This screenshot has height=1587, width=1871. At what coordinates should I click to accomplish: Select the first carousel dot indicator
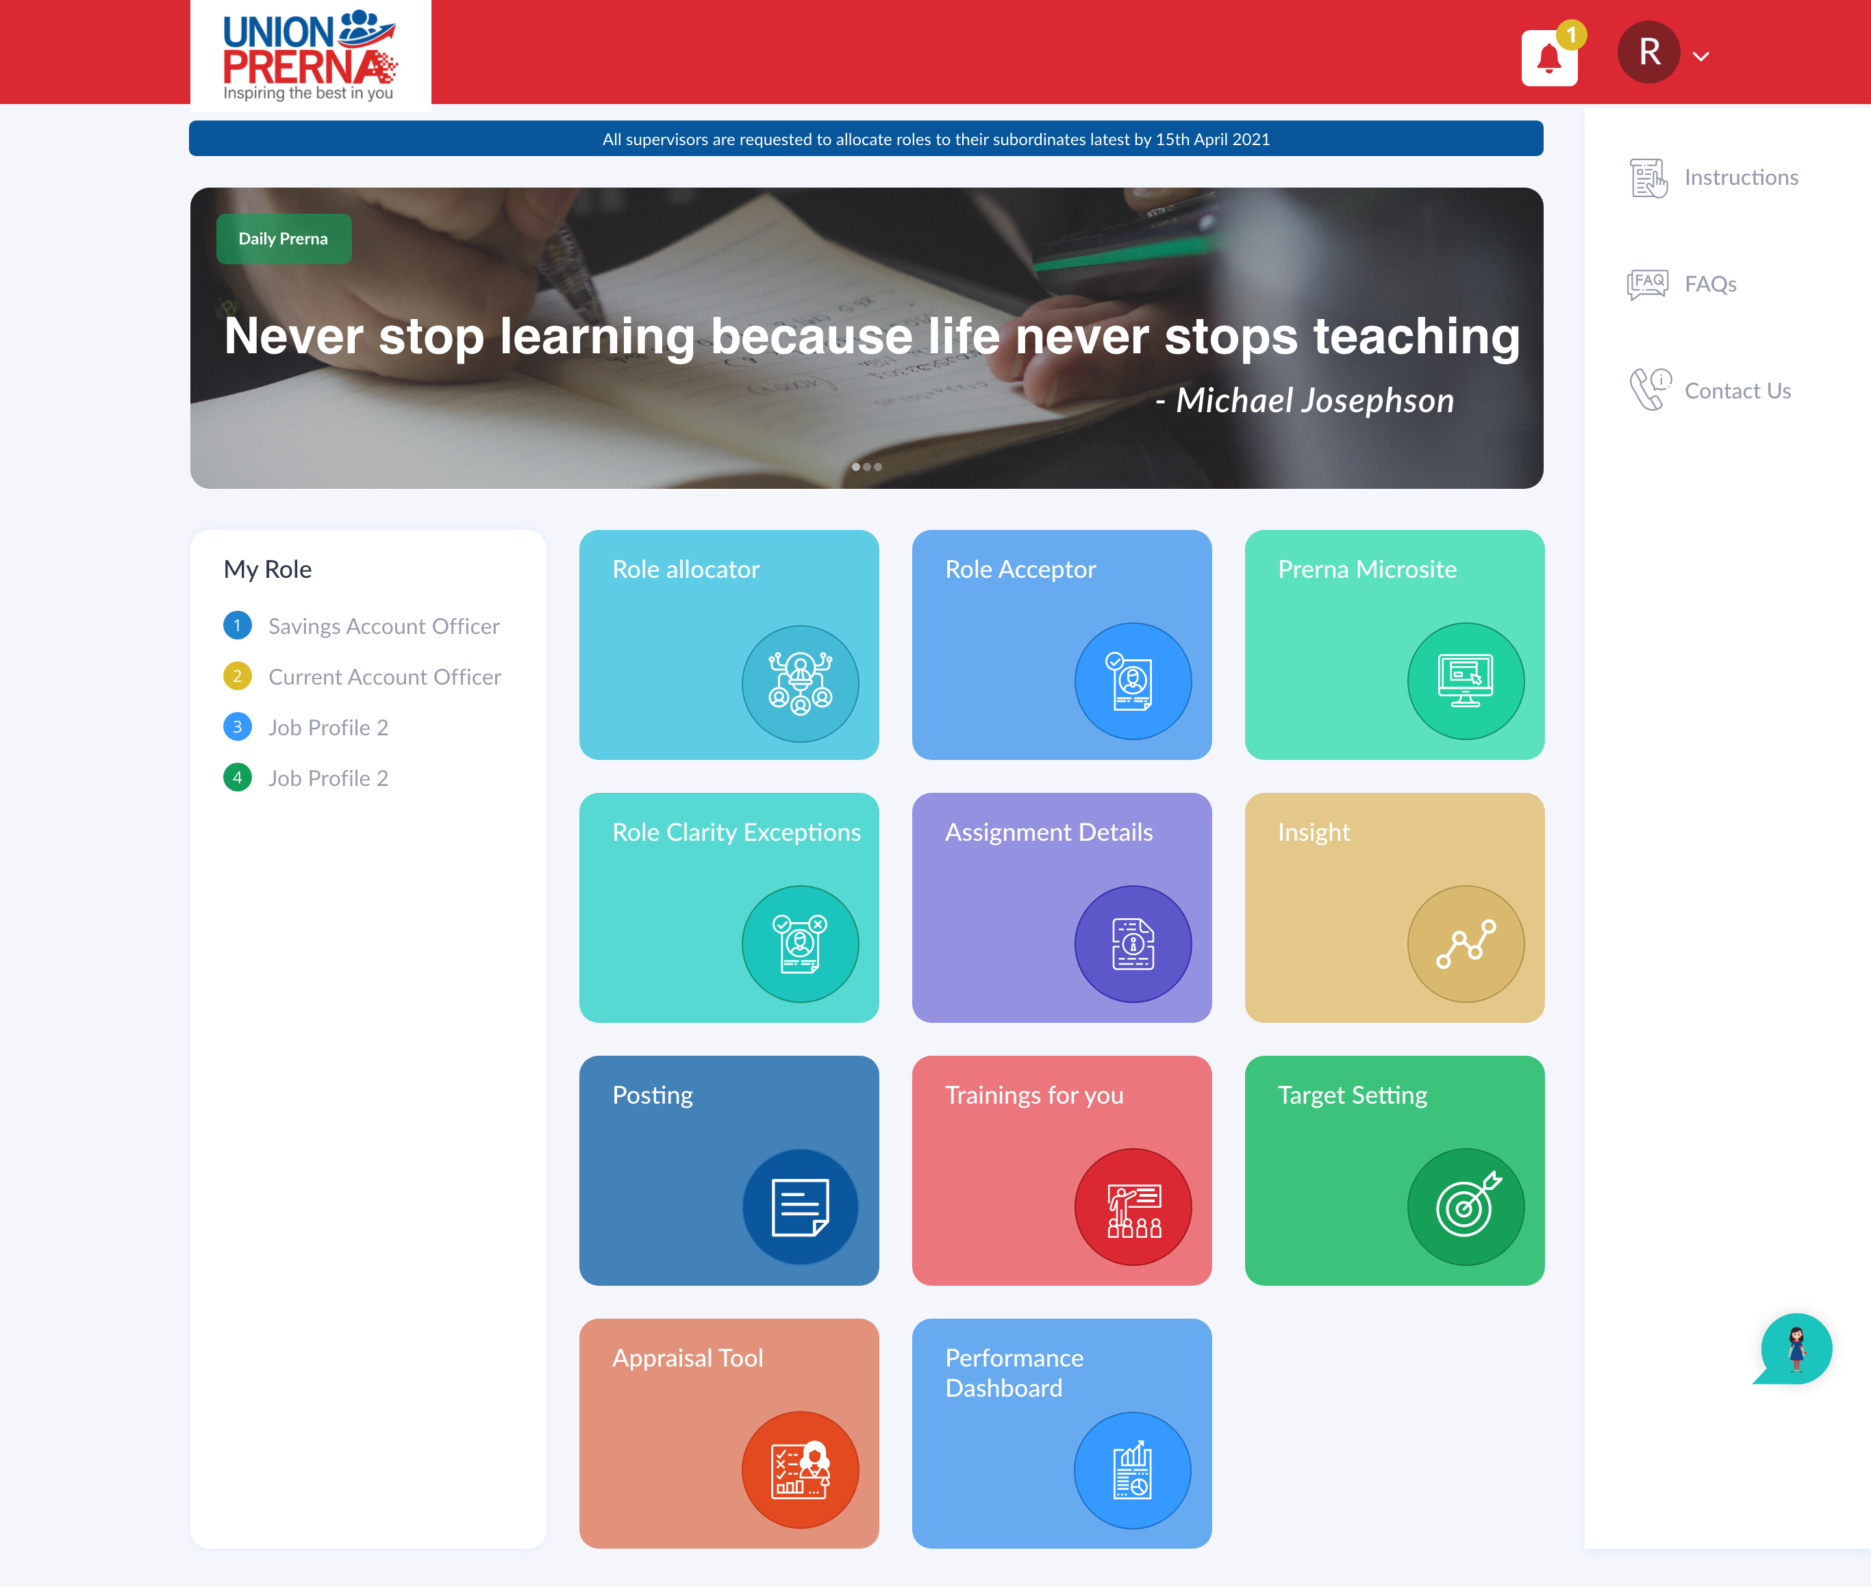[855, 467]
